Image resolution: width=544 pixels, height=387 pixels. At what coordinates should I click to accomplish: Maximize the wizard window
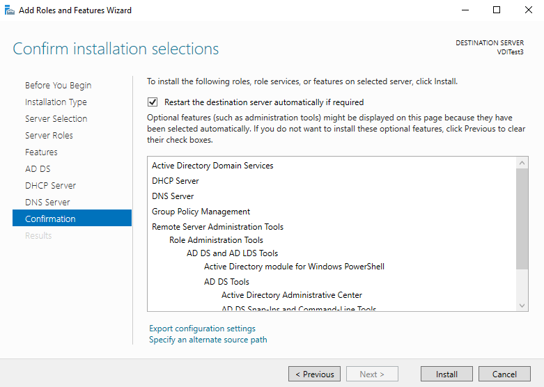pos(497,10)
